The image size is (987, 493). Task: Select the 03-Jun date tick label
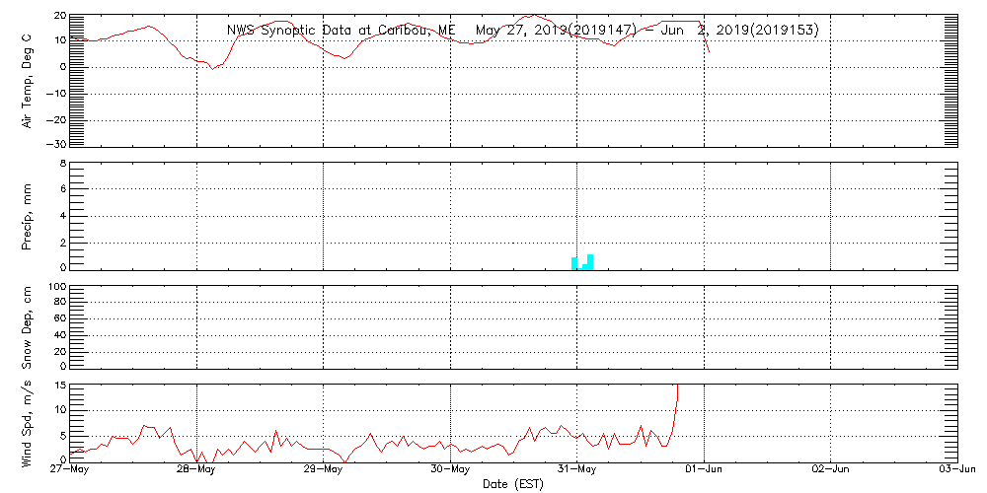coord(955,469)
